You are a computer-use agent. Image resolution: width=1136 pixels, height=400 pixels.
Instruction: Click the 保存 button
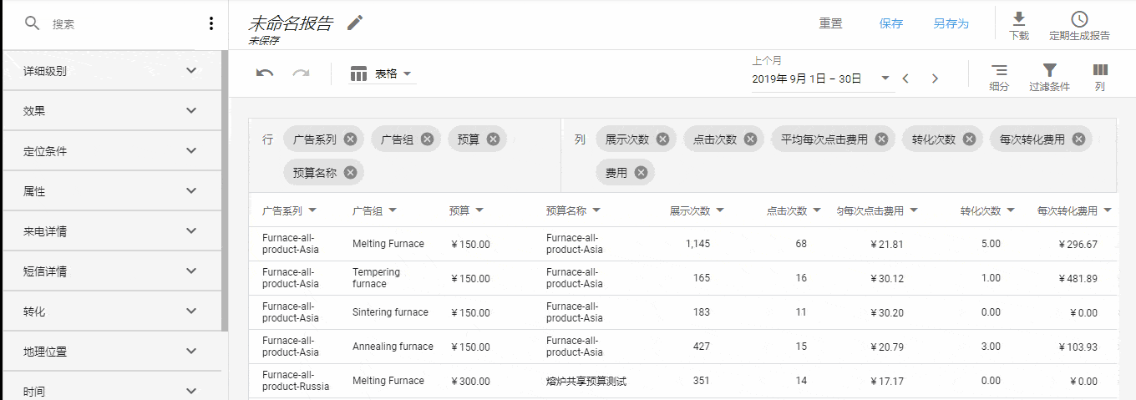(x=891, y=23)
